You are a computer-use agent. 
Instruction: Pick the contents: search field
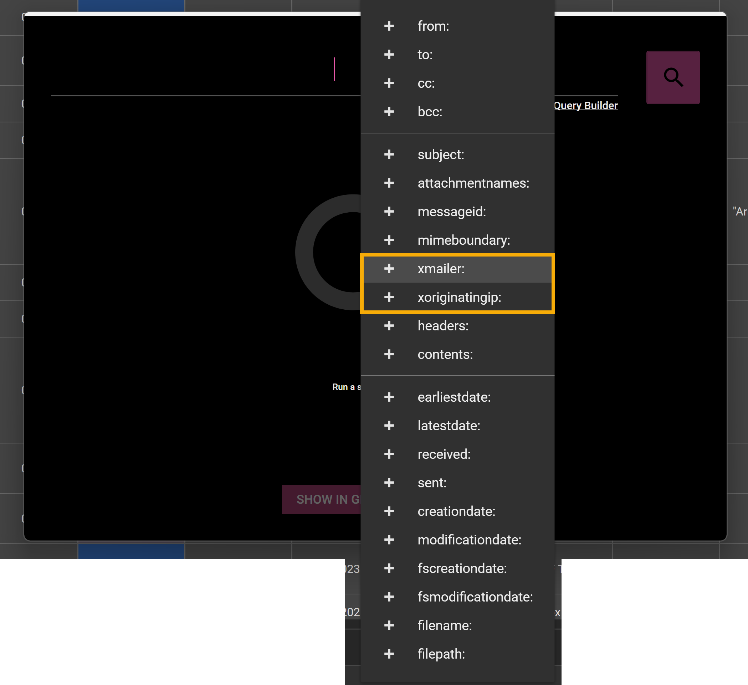click(x=445, y=354)
